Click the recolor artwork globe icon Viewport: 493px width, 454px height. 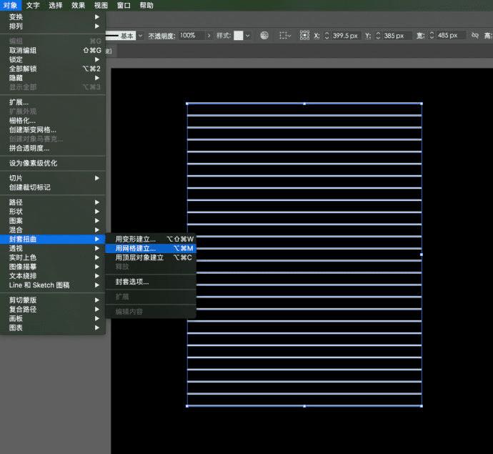[x=264, y=35]
